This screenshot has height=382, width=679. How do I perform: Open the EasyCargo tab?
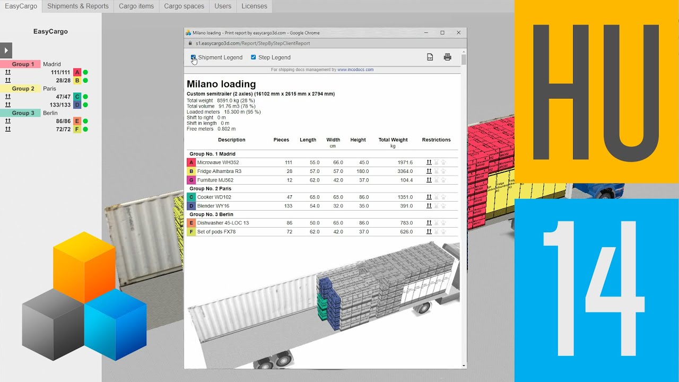[21, 6]
